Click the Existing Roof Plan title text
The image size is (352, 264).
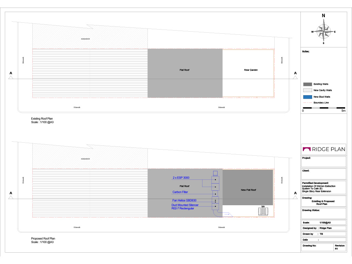coord(42,119)
